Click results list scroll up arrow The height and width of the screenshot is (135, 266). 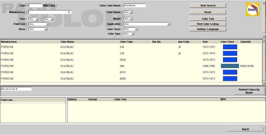click(264, 41)
